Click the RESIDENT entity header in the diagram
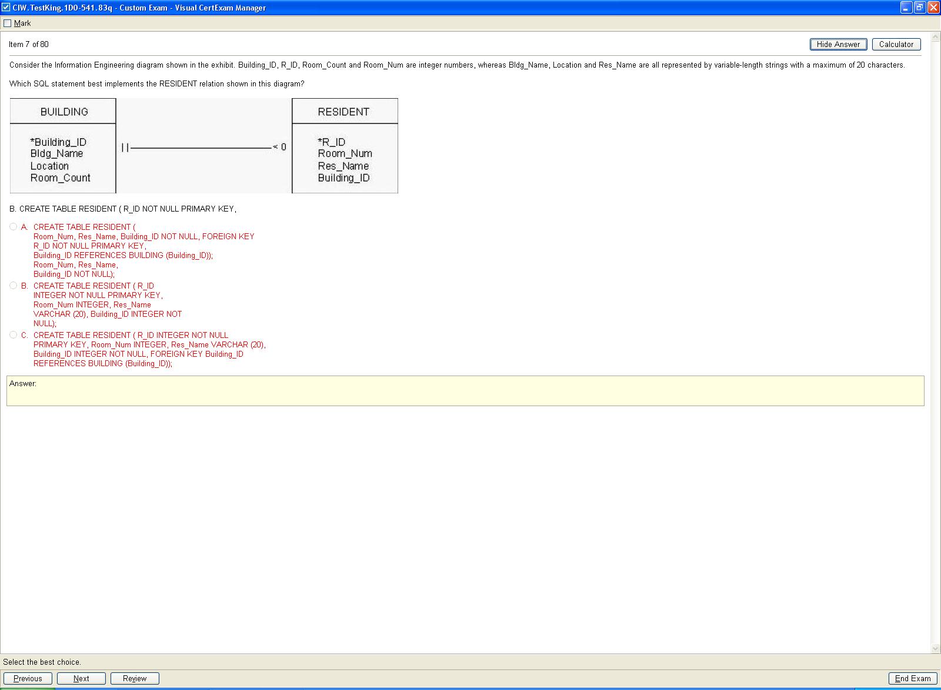 (344, 112)
